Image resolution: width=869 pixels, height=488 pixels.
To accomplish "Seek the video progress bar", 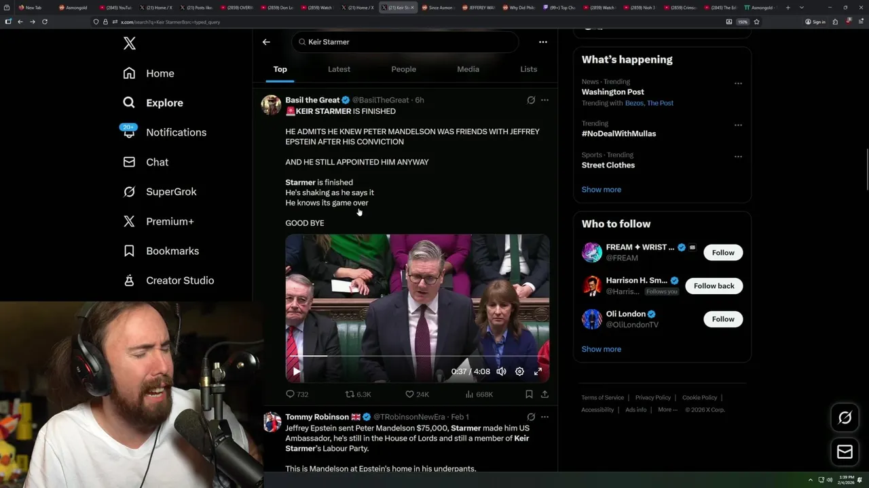I will pos(418,356).
